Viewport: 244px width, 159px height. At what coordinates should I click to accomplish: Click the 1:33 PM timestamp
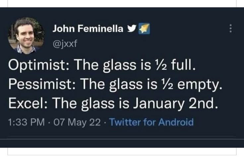pyautogui.click(x=26, y=123)
